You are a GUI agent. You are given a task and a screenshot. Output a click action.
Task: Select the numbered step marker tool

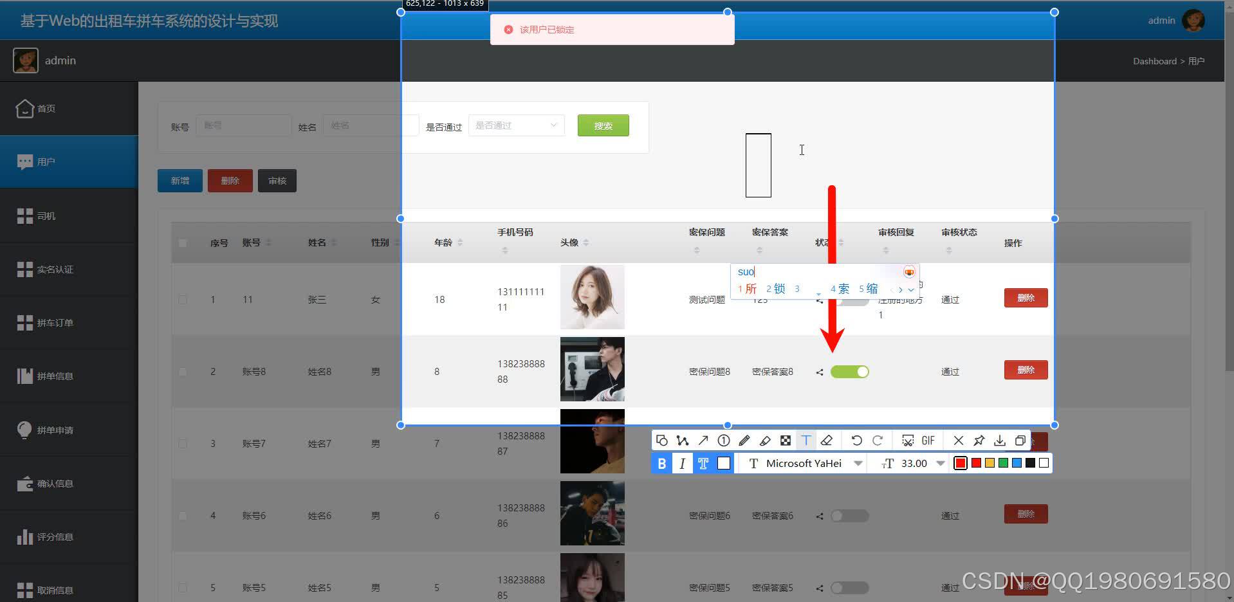pos(724,441)
